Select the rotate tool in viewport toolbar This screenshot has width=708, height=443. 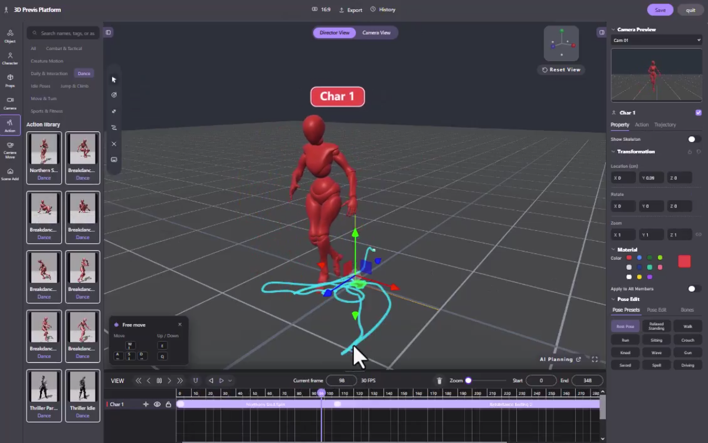point(114,95)
